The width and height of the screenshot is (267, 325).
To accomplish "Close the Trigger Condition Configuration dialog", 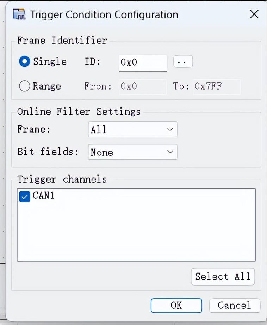I will 254,14.
